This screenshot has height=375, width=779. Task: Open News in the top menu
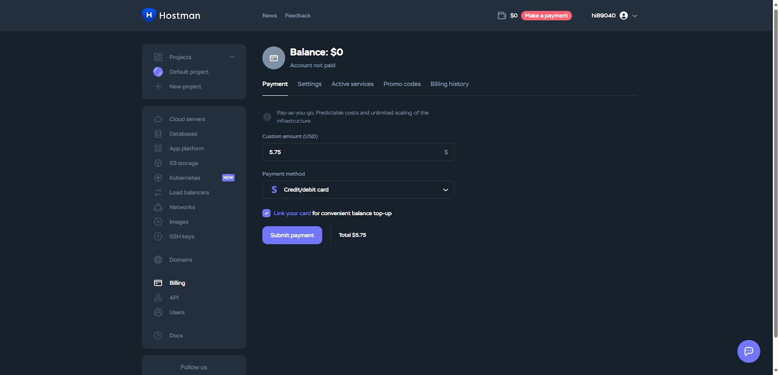coord(269,16)
